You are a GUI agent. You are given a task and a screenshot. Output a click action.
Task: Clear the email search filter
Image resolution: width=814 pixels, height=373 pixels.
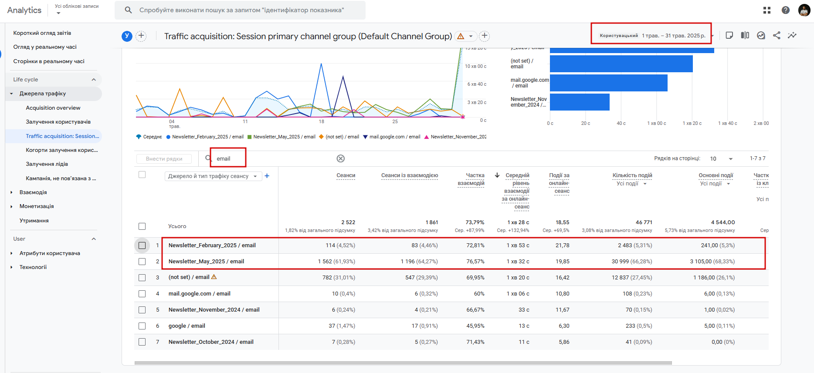341,158
